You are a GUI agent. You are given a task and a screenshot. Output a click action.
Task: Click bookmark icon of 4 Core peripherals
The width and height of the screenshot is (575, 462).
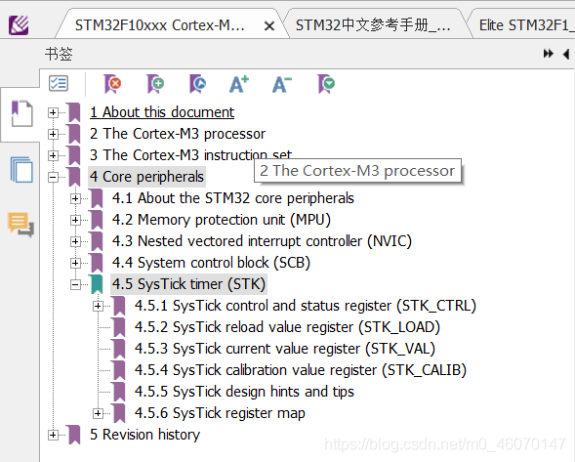point(74,177)
